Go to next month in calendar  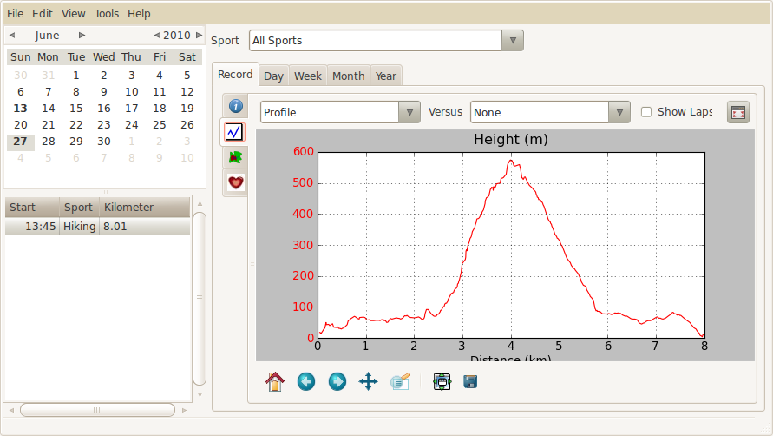click(x=82, y=36)
